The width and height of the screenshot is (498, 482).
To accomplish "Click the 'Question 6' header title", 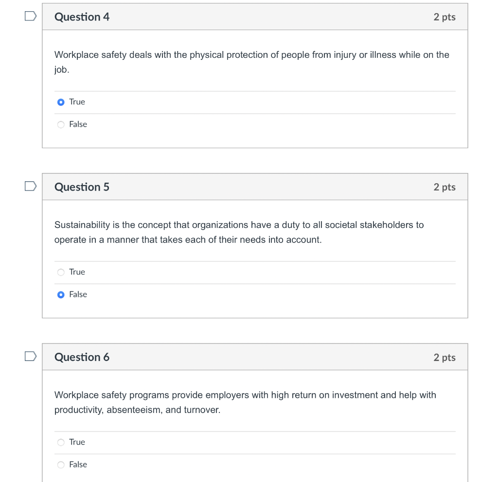I will point(82,357).
